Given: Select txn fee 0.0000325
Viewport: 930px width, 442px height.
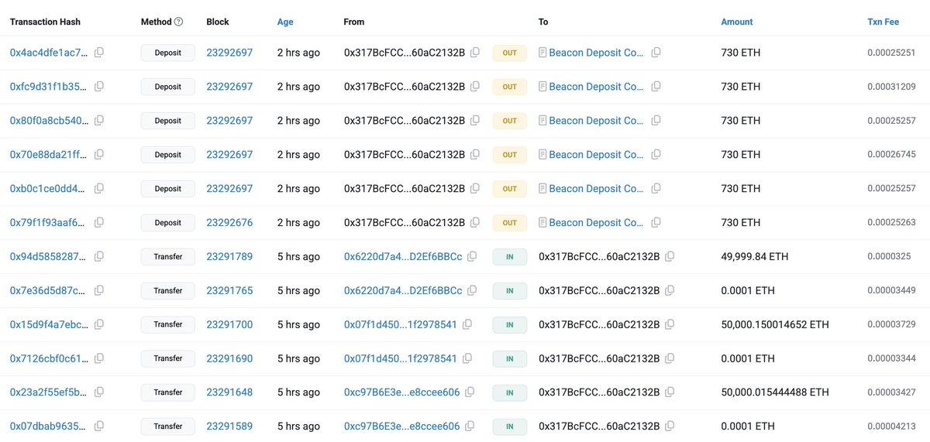Looking at the screenshot, I should pos(889,256).
